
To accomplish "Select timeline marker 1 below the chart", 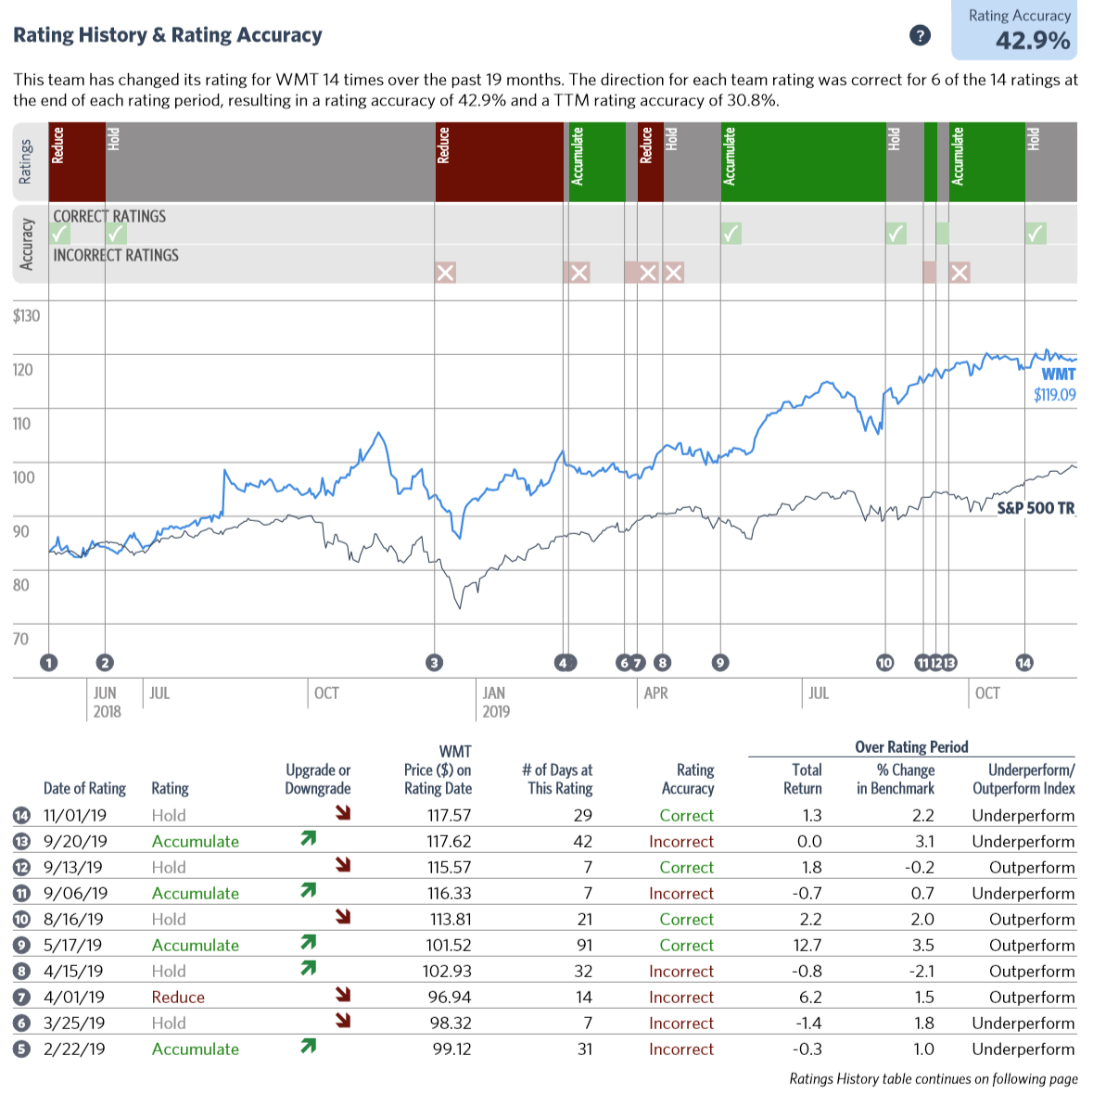I will (x=48, y=663).
